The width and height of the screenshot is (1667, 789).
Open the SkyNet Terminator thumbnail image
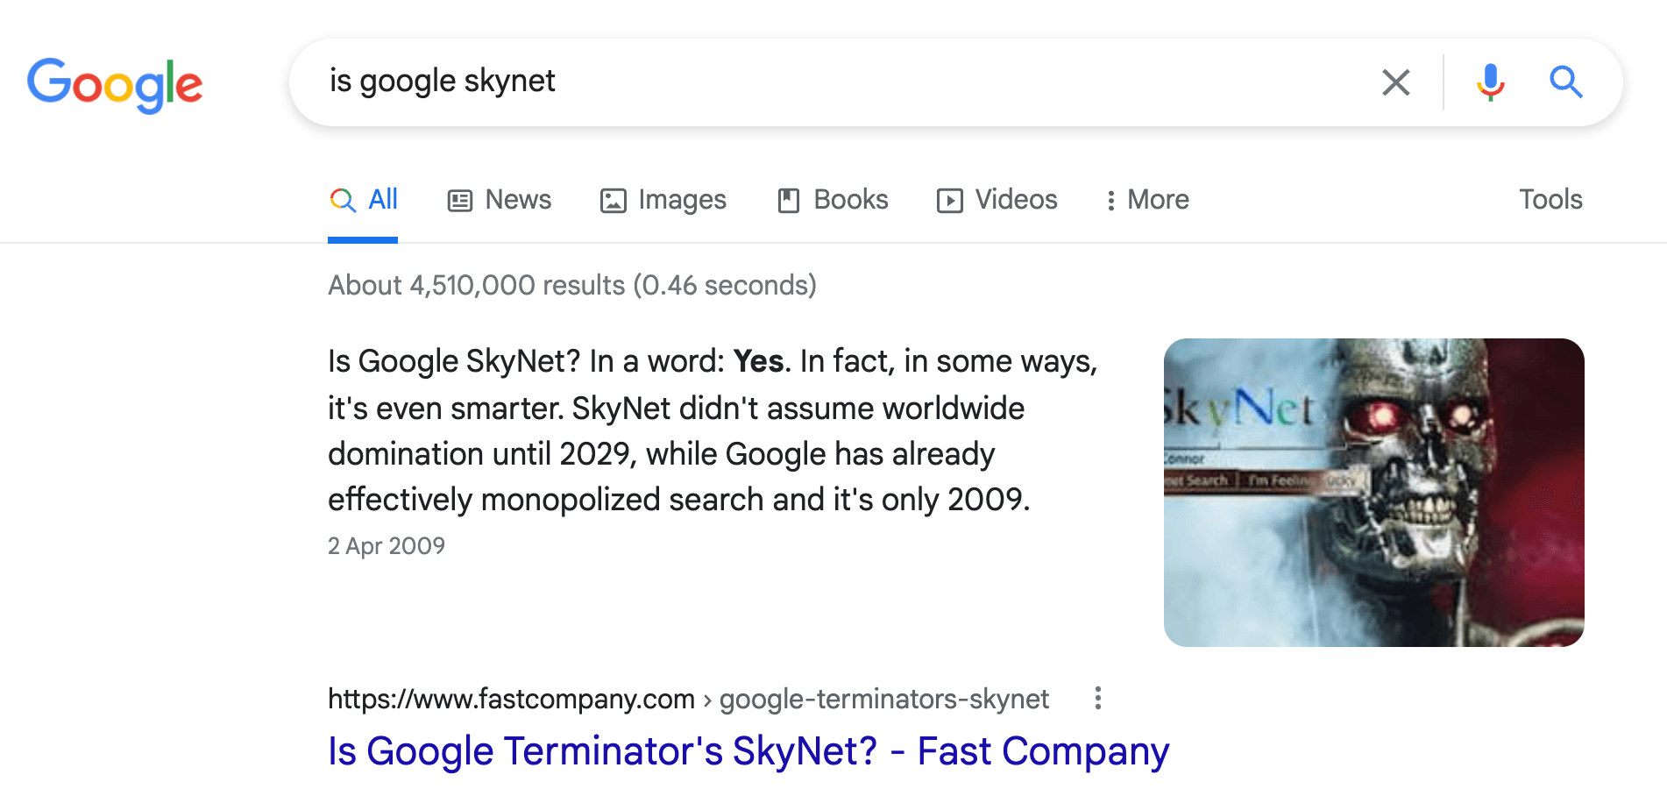click(1373, 492)
